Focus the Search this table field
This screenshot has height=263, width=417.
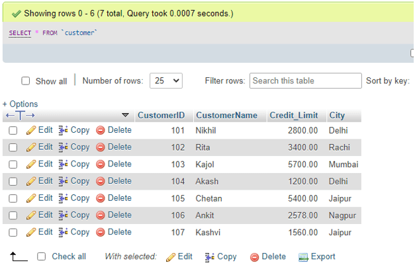(306, 81)
